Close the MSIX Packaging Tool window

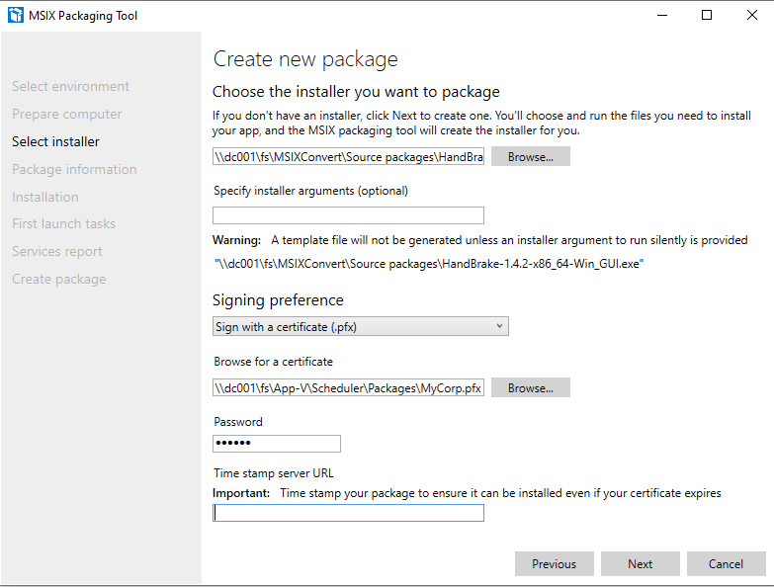(x=751, y=16)
